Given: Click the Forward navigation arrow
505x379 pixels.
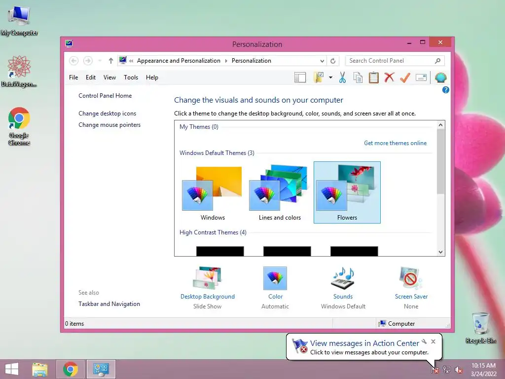Looking at the screenshot, I should pos(88,61).
